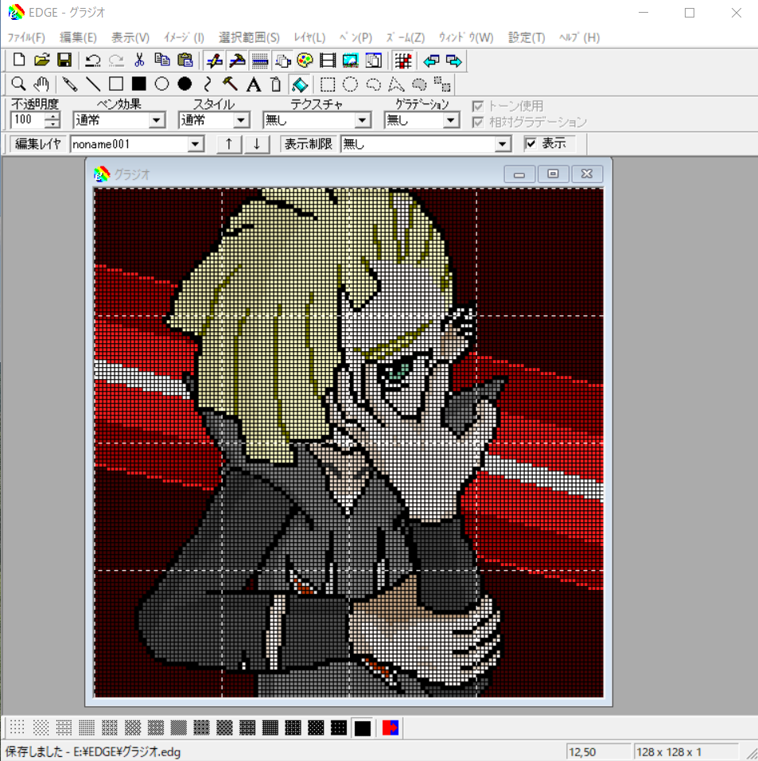This screenshot has width=758, height=761.
Task: Click the 不透明度 value field showing 100
Action: point(27,120)
